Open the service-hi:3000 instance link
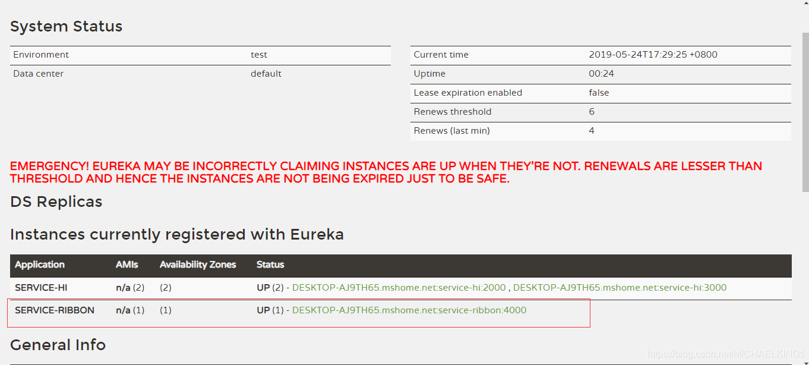 (620, 288)
